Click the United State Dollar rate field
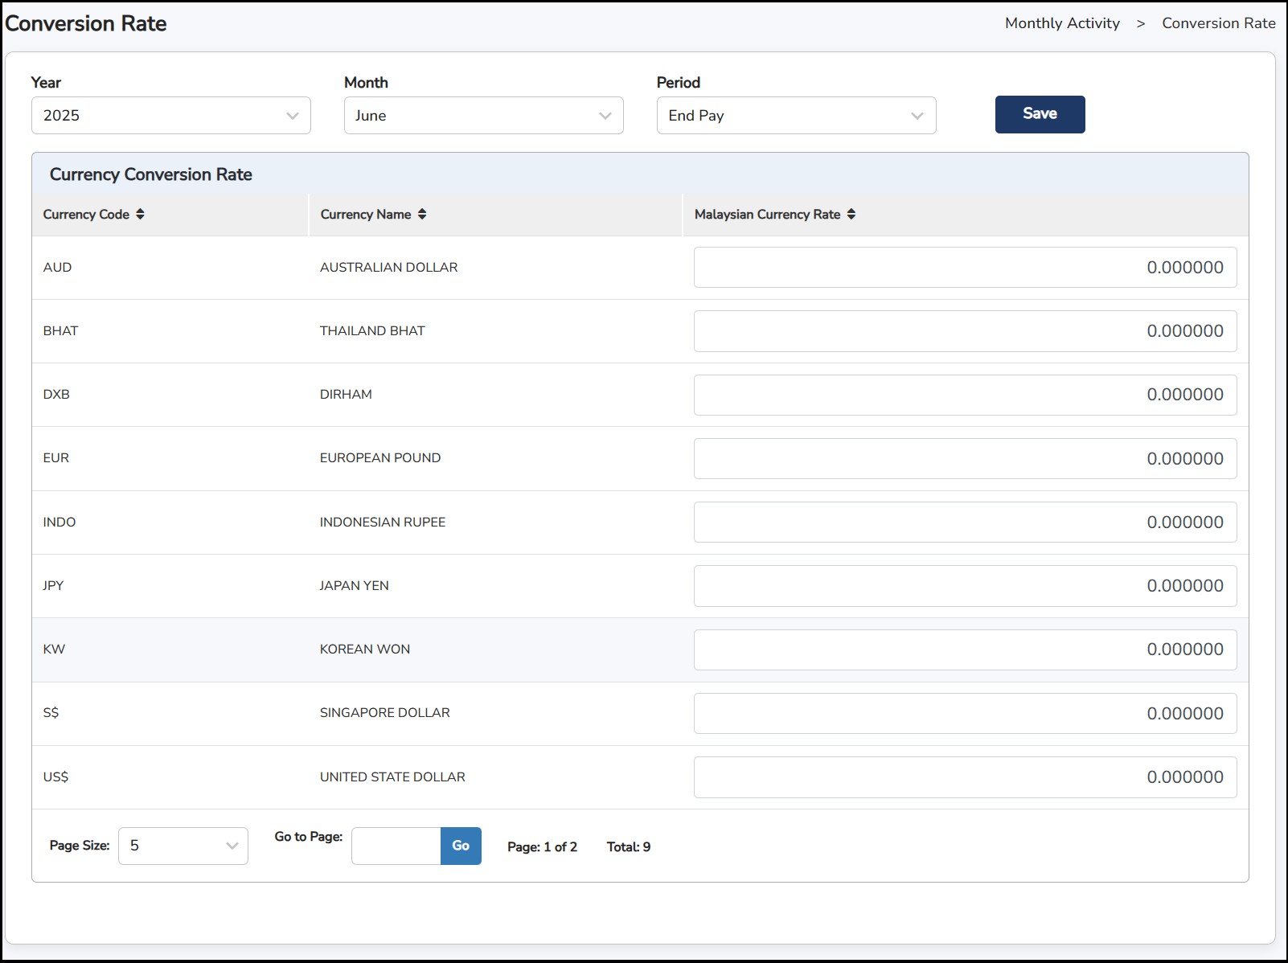The width and height of the screenshot is (1288, 963). tap(965, 777)
